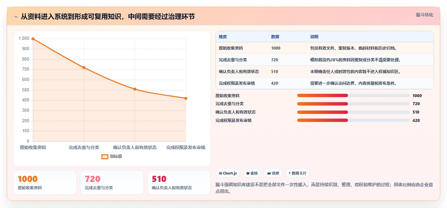Click the 1000 value in the table
Screen dimensions: 447x208
pos(276,48)
